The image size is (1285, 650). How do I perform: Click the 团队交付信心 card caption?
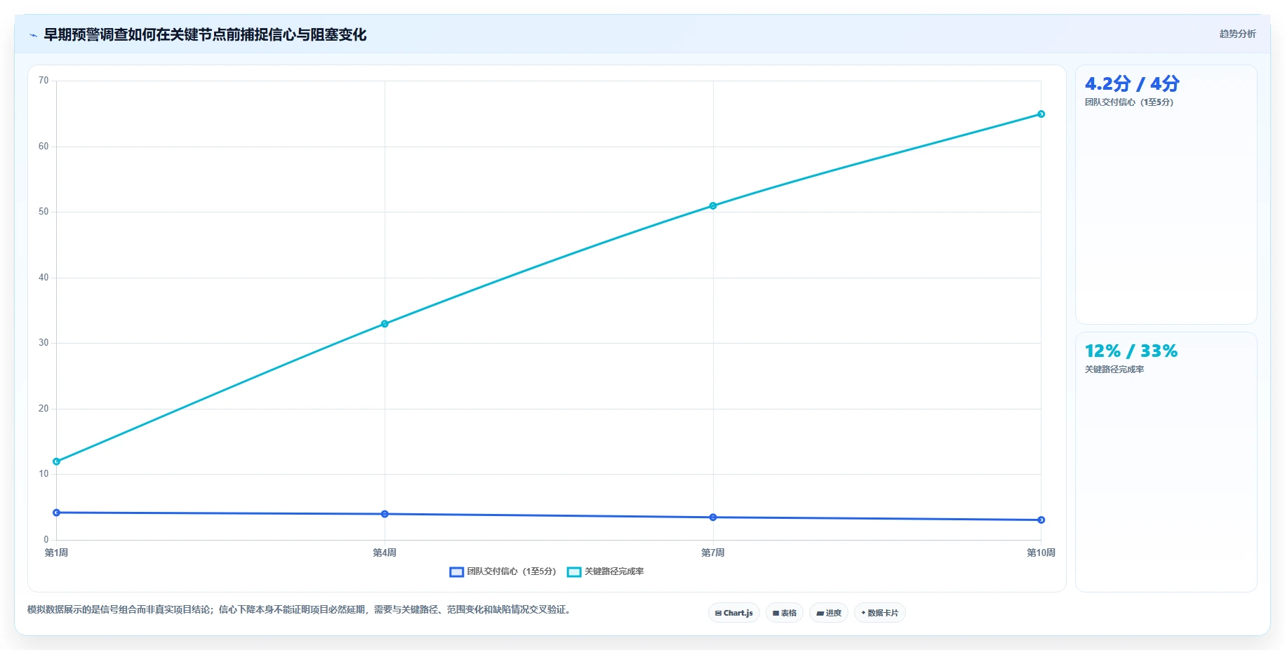tap(1129, 102)
